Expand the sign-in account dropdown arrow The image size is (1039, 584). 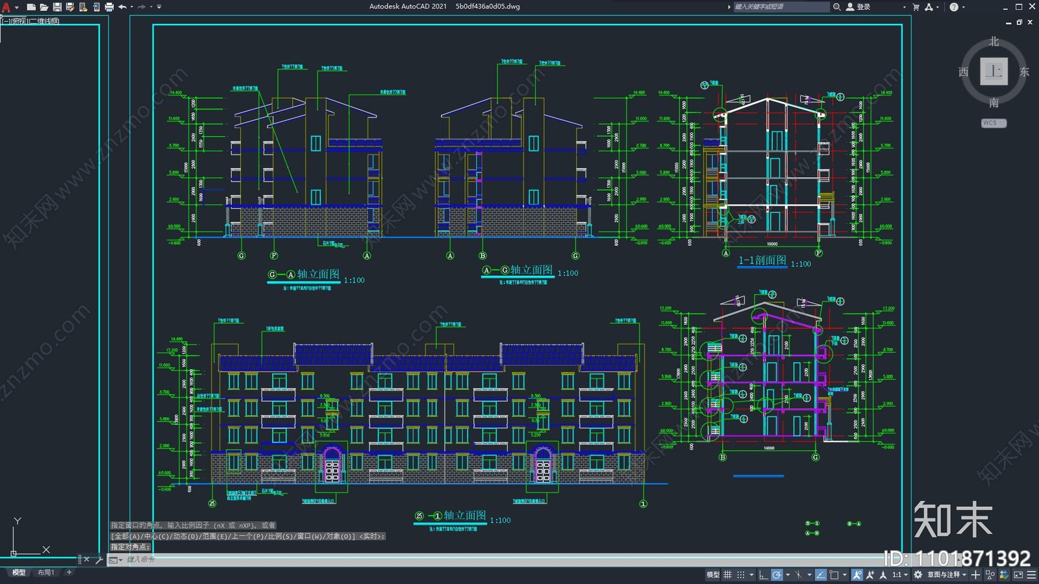point(904,7)
